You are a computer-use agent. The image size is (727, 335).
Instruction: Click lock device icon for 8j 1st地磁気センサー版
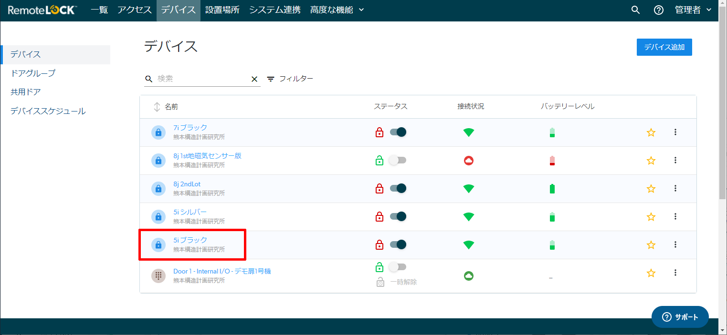(x=158, y=161)
